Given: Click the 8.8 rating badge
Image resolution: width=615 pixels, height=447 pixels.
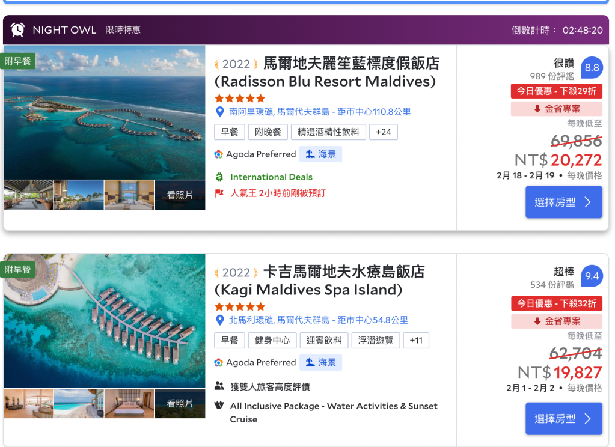Looking at the screenshot, I should (x=592, y=67).
